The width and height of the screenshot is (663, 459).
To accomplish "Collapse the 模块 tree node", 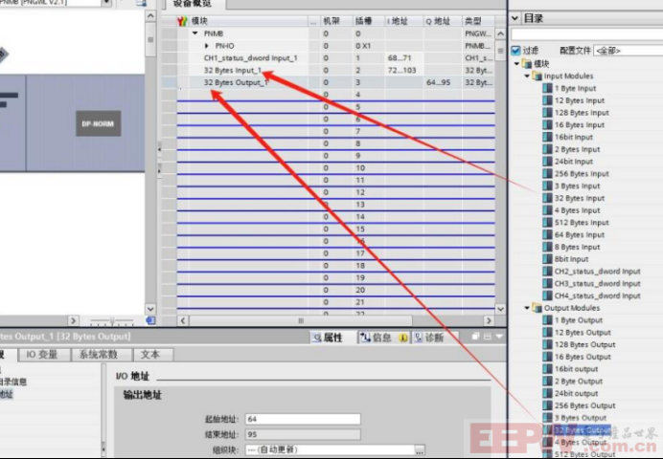I will 517,64.
